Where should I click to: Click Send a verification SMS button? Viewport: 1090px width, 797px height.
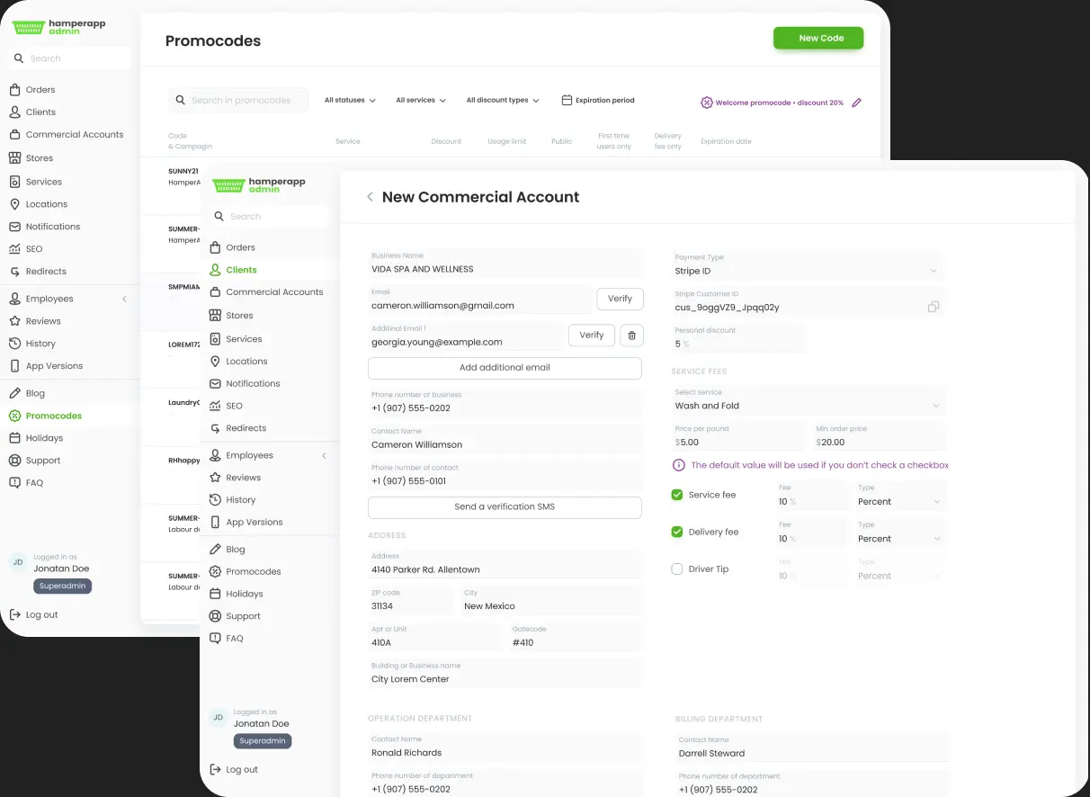[x=505, y=507]
